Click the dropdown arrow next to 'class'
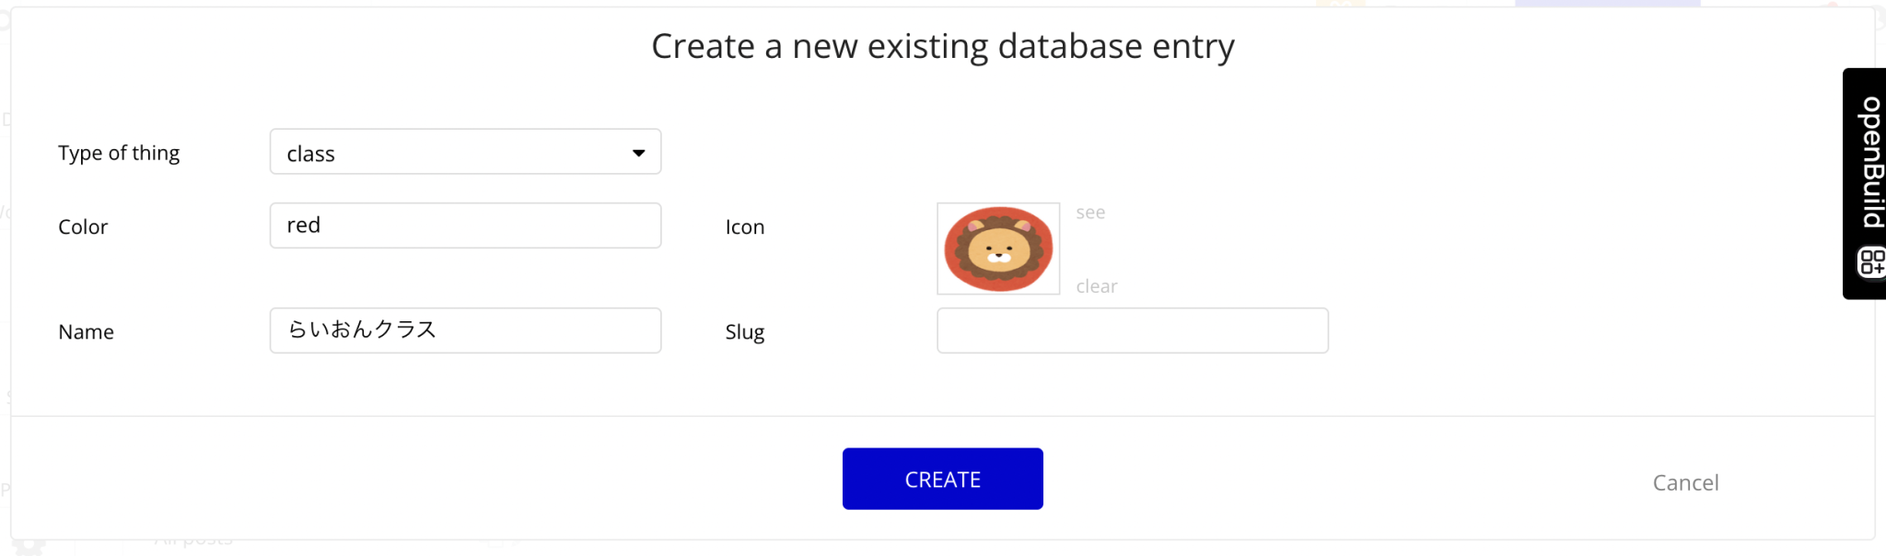The image size is (1886, 556). pos(639,153)
